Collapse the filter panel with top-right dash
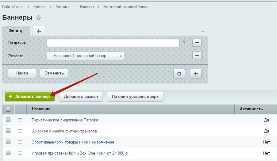Image resolution: width=277 pixels, height=161 pixels. (x=203, y=31)
